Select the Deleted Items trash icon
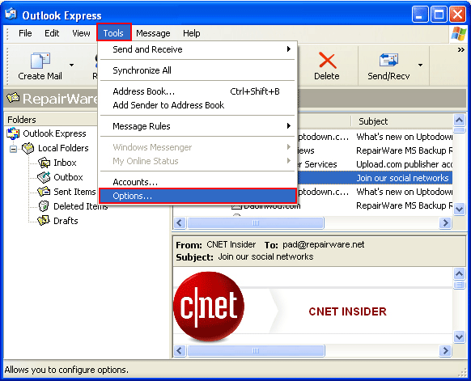 coord(44,206)
